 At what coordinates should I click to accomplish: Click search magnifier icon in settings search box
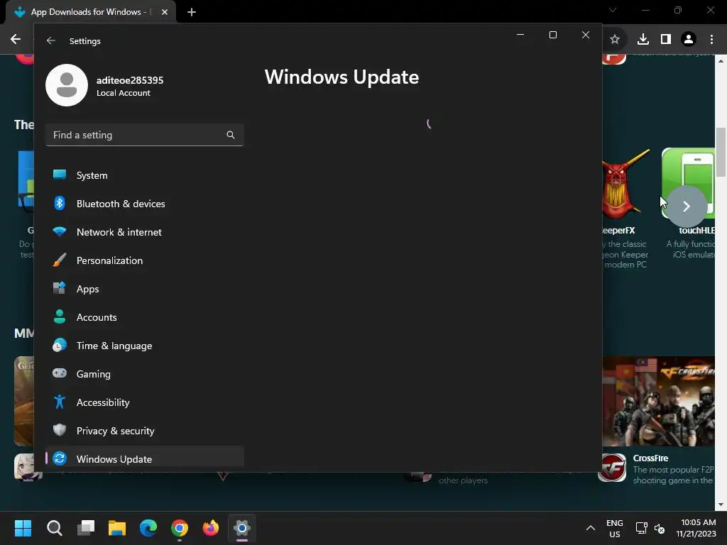coord(231,135)
